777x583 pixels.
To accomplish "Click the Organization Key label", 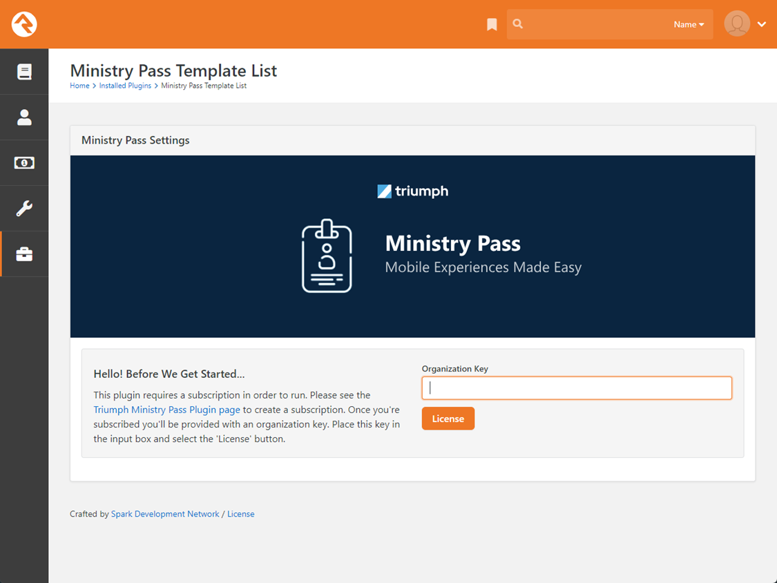I will click(455, 369).
